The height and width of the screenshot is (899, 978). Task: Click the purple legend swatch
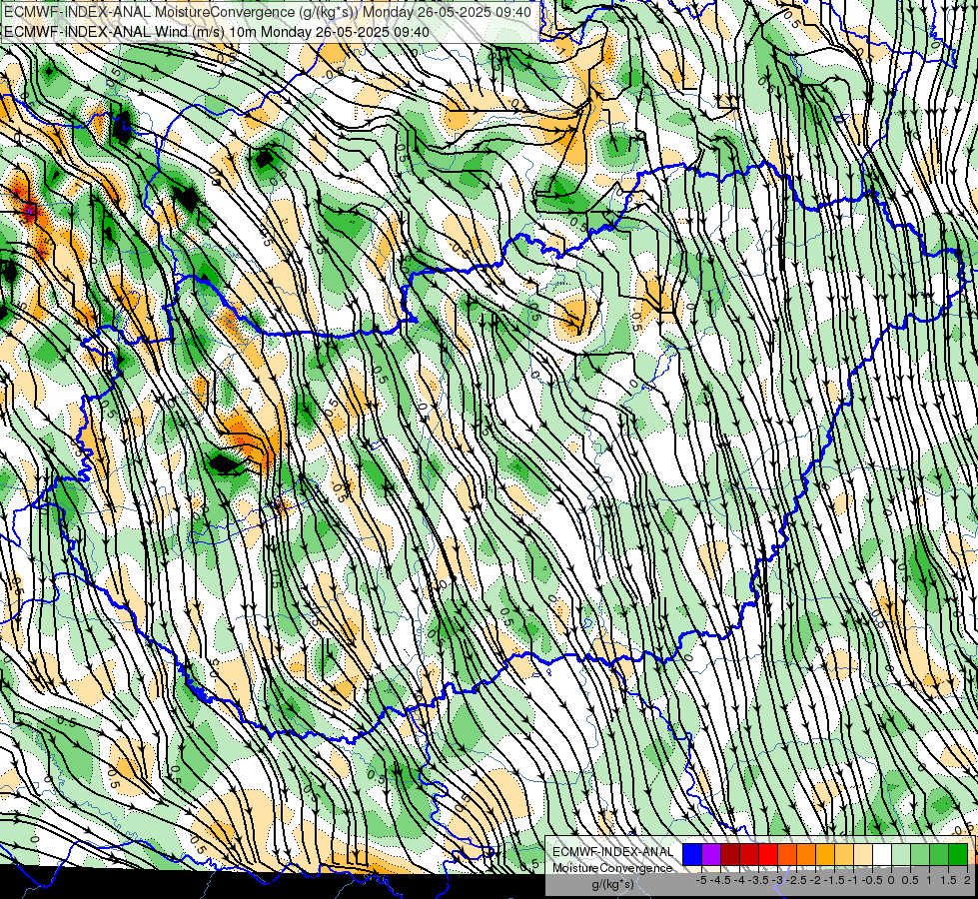[711, 854]
